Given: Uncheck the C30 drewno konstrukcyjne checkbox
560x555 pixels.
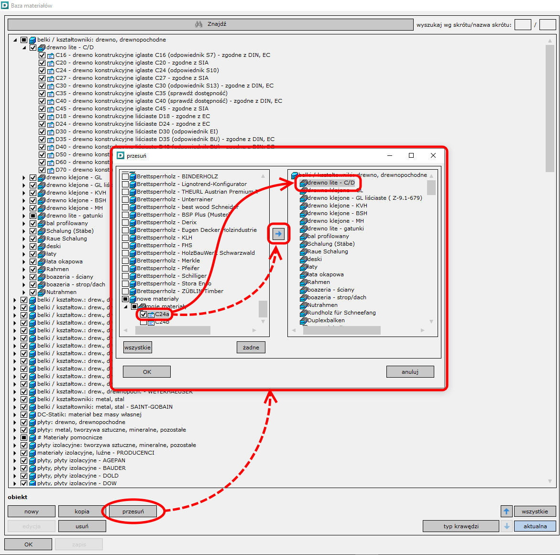Looking at the screenshot, I should 42,86.
